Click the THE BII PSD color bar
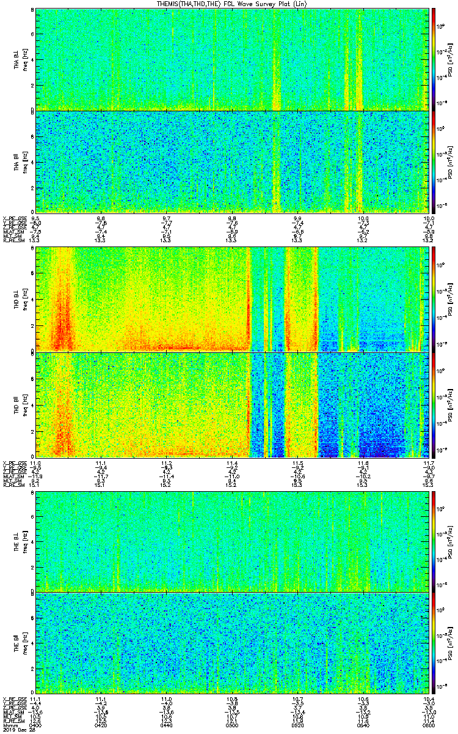The height and width of the screenshot is (734, 458). click(x=434, y=643)
